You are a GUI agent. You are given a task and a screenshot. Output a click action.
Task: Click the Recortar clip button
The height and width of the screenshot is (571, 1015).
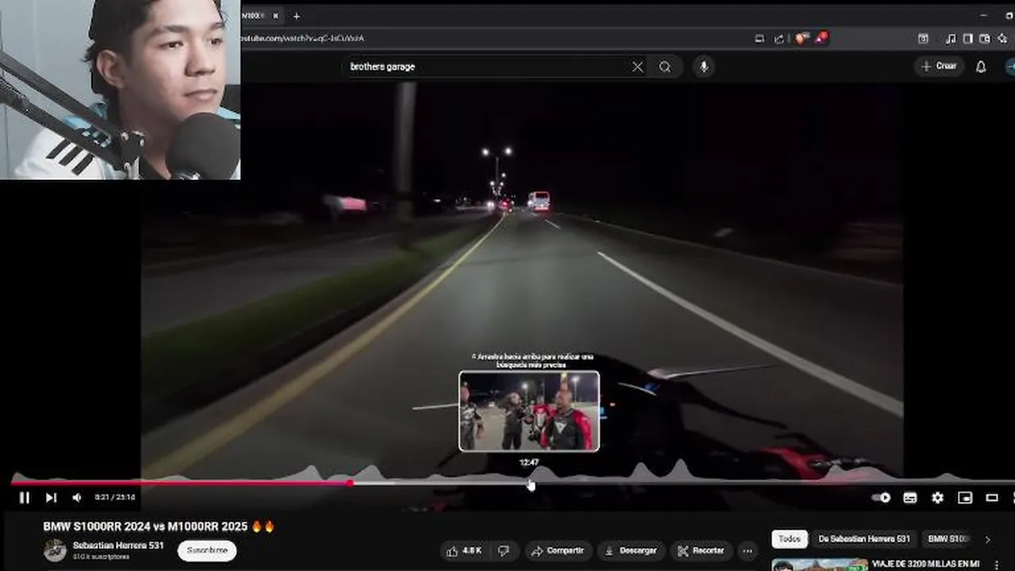click(x=701, y=550)
